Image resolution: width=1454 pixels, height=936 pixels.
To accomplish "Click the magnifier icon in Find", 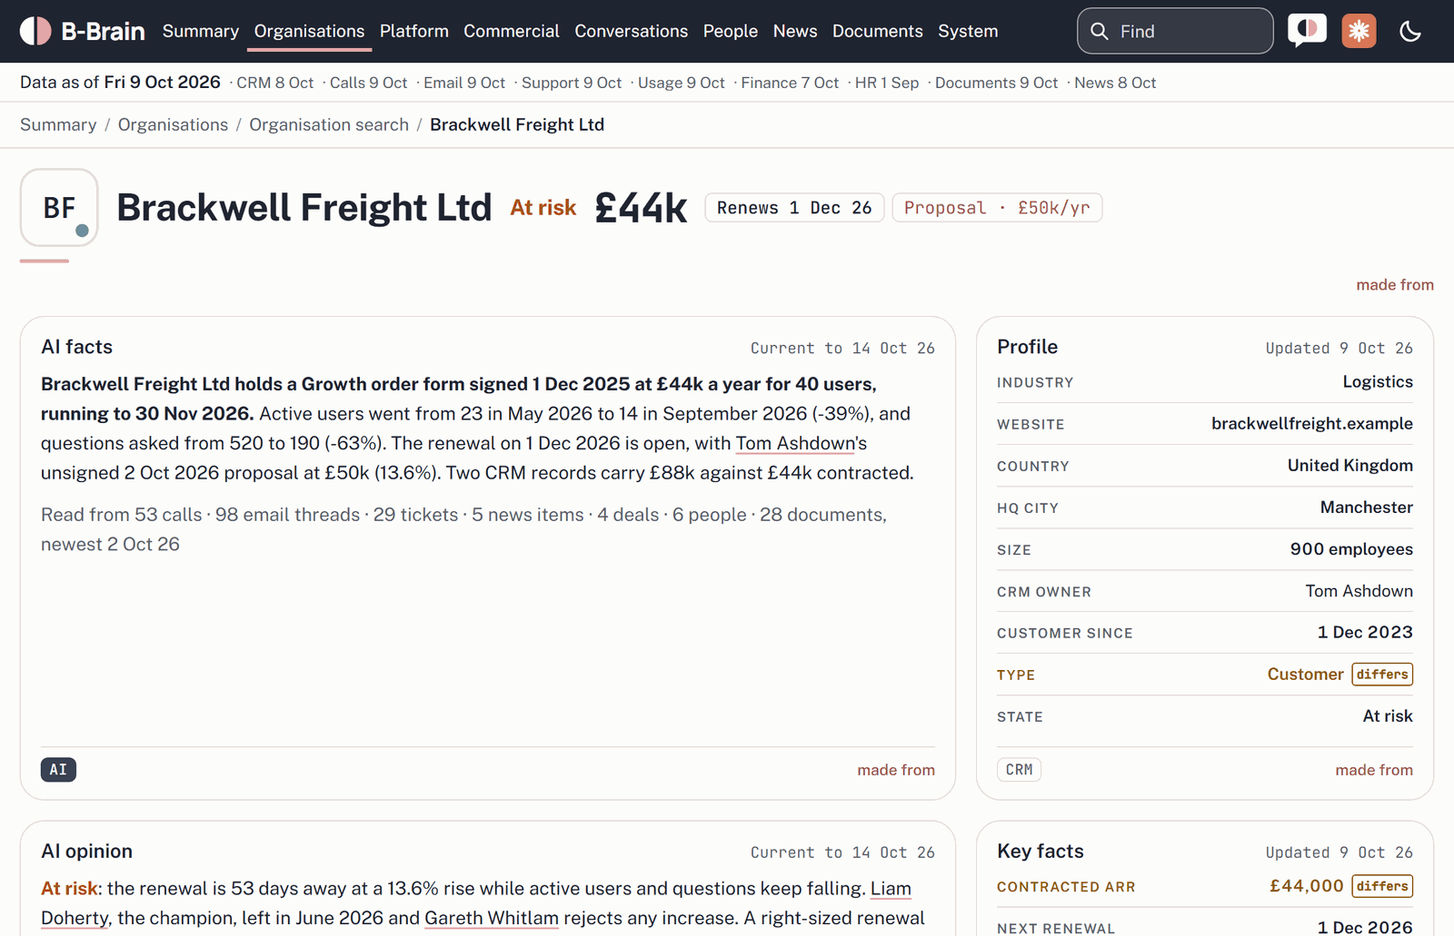I will (1100, 31).
